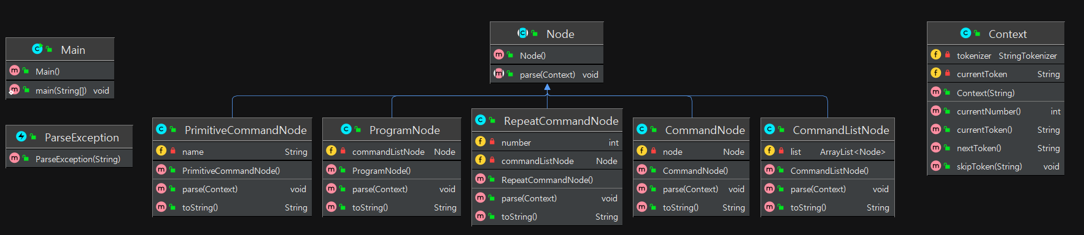
Task: Select CommandListNode() constructor row
Action: tap(827, 170)
